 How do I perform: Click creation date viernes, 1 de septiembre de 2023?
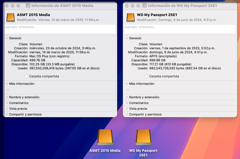175,48
